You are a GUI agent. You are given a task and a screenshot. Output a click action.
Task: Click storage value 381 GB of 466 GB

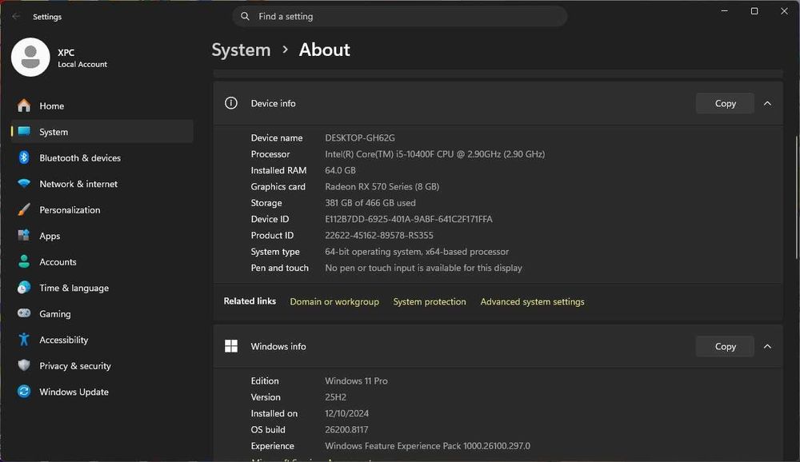pos(370,203)
